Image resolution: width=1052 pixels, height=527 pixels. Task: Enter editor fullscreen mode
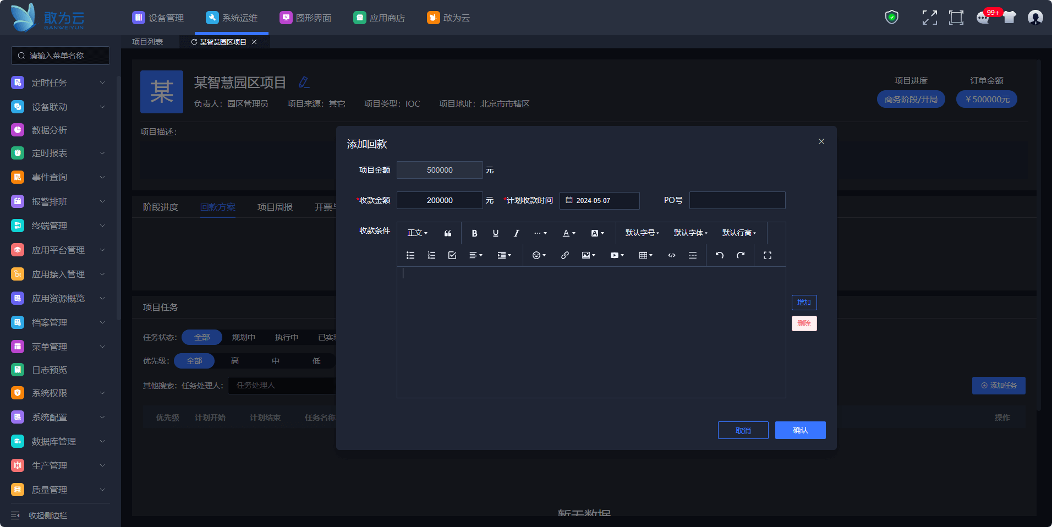tap(767, 255)
